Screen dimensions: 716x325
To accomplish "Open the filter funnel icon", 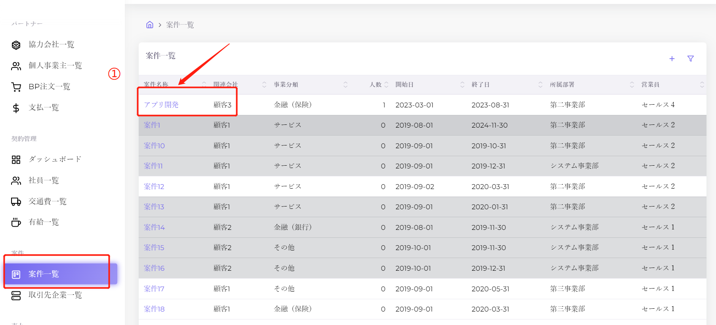I will (691, 59).
